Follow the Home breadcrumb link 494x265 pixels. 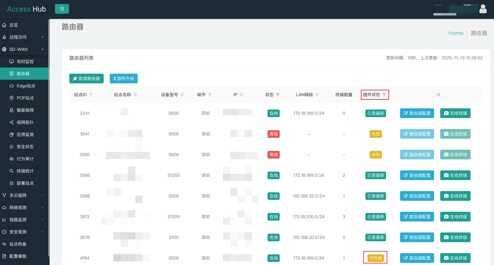tap(456, 33)
